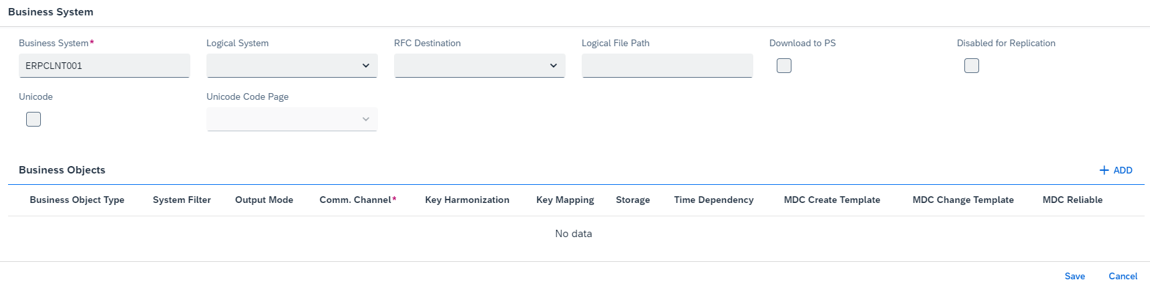The width and height of the screenshot is (1150, 286).
Task: Click the Logical System dropdown arrow
Action: (366, 66)
